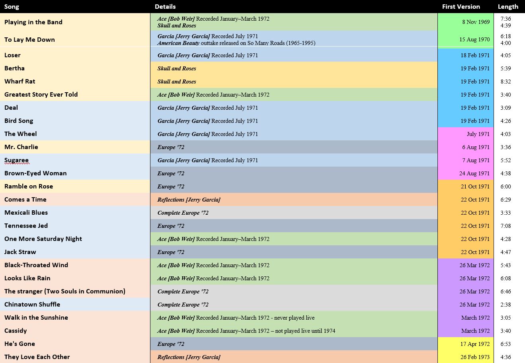This screenshot has width=525, height=363.
Task: Click the 26 Feb 1973 date cell
Action: 465,357
